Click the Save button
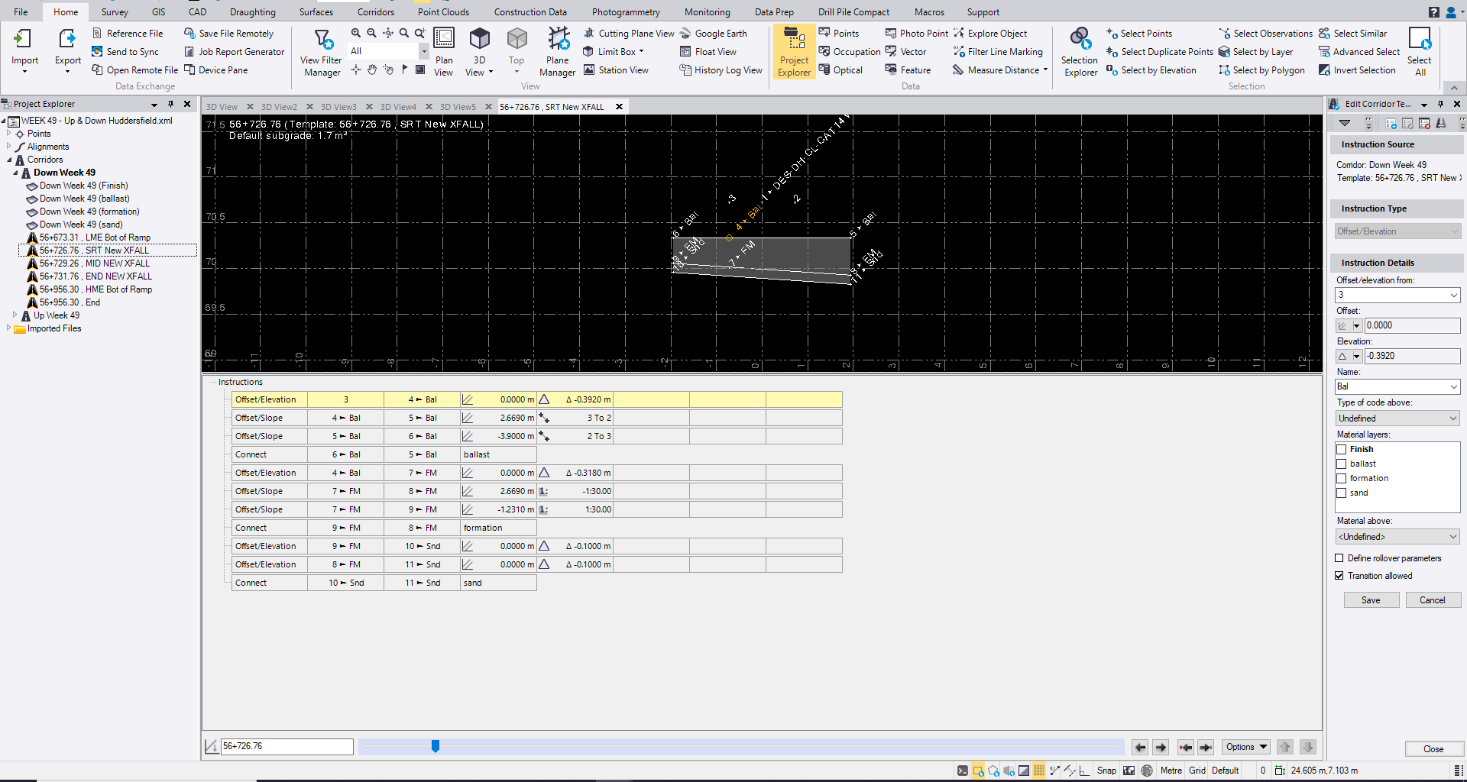The width and height of the screenshot is (1467, 782). point(1371,600)
